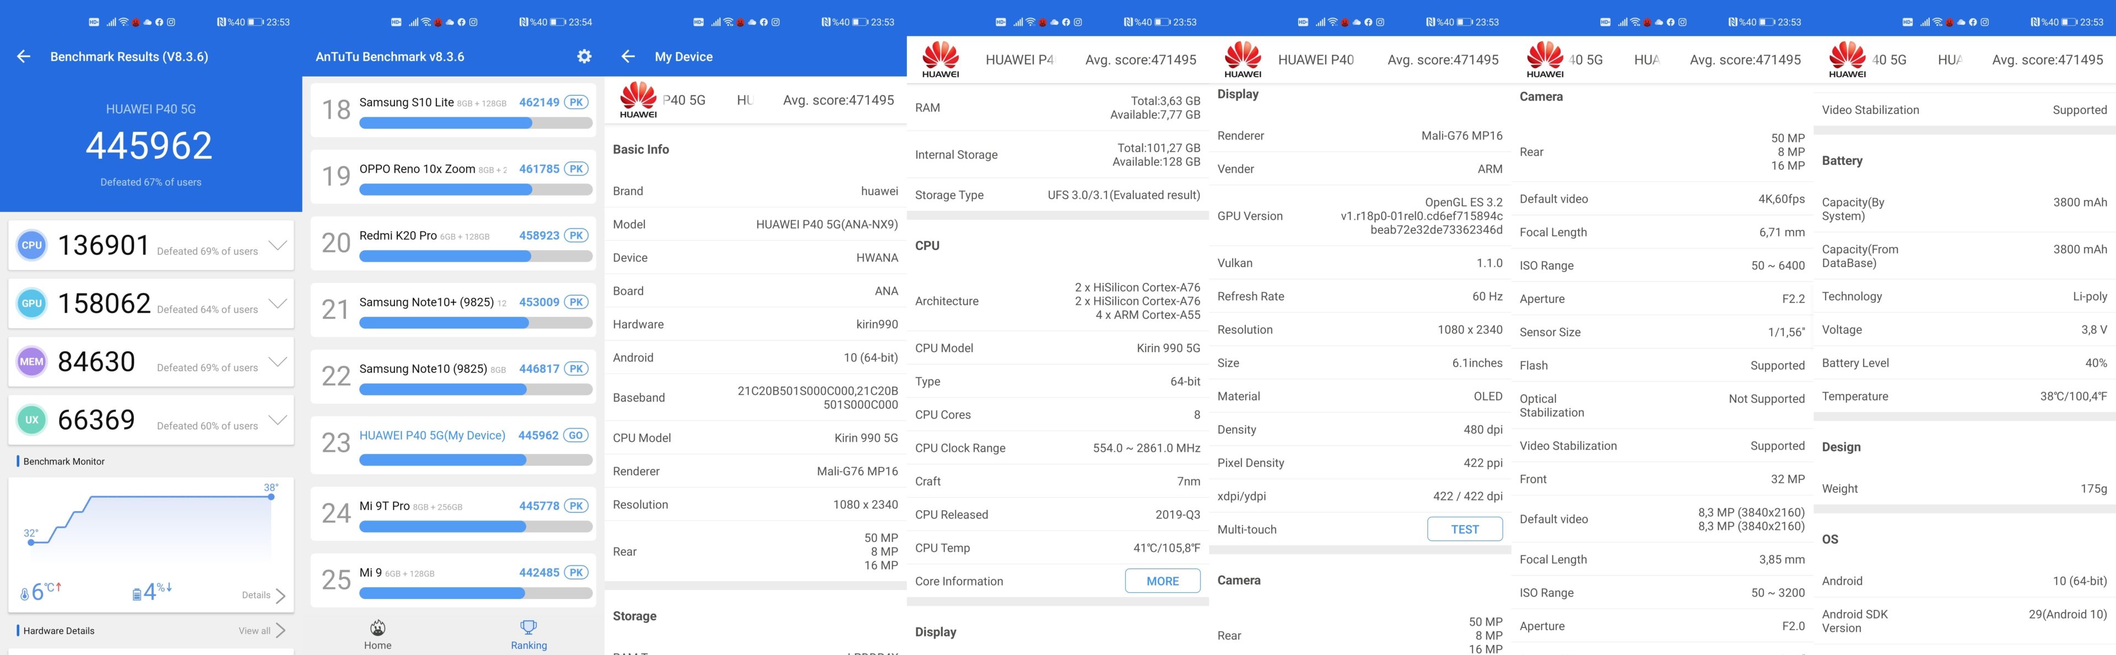PK against Mi 9
This screenshot has height=655, width=2116.
click(576, 572)
